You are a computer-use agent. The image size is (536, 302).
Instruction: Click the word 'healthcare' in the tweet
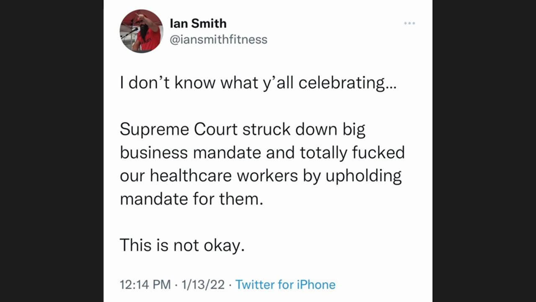point(191,175)
